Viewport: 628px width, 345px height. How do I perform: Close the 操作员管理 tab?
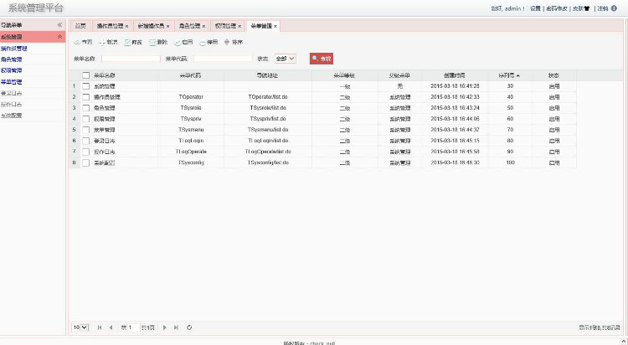[x=127, y=27]
